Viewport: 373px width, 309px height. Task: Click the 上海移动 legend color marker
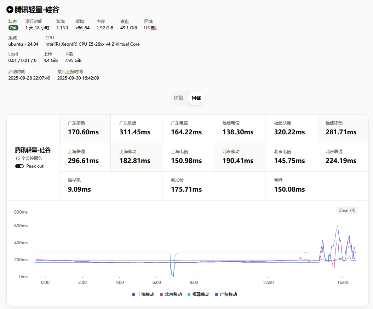tap(133, 295)
